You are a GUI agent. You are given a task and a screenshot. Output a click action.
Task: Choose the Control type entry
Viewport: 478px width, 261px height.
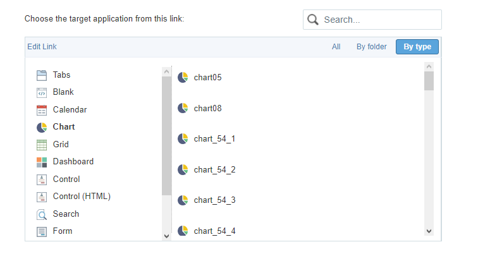66,179
